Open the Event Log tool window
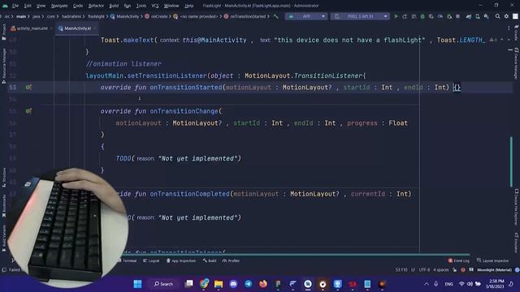 458,261
